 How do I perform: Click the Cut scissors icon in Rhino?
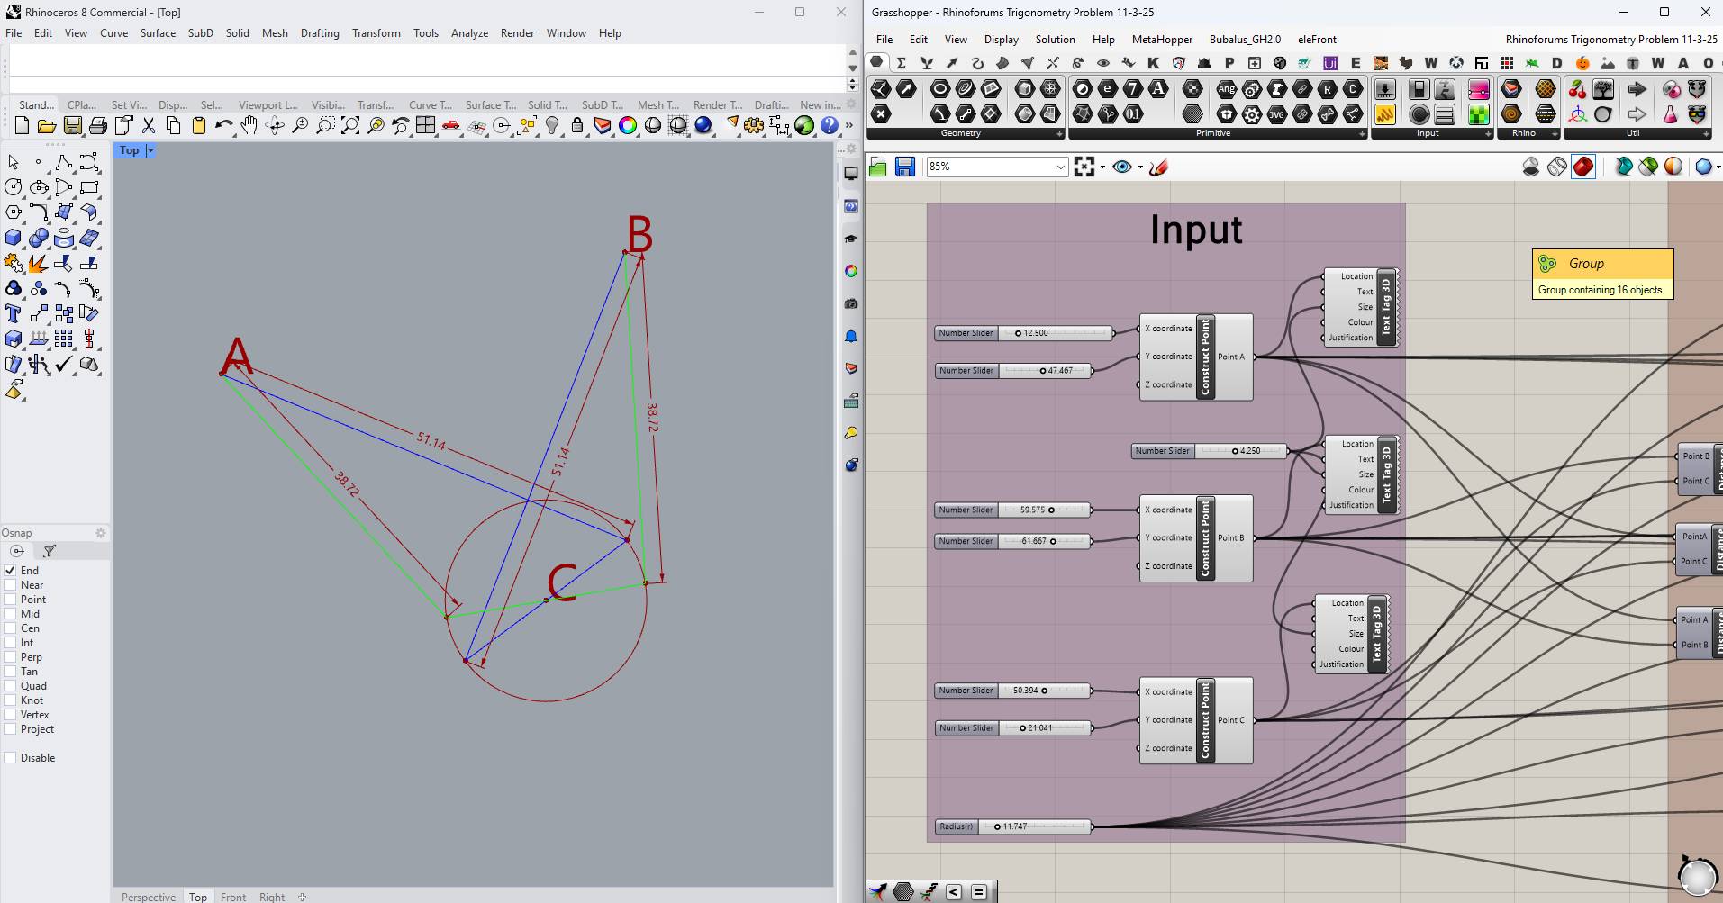tap(149, 126)
